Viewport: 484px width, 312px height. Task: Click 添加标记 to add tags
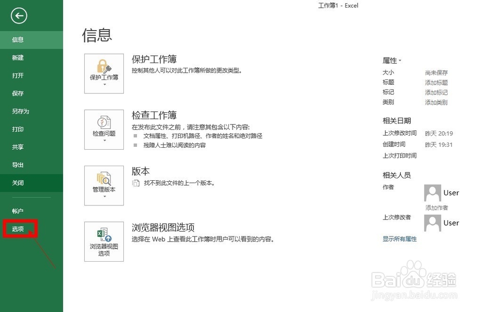(x=438, y=92)
